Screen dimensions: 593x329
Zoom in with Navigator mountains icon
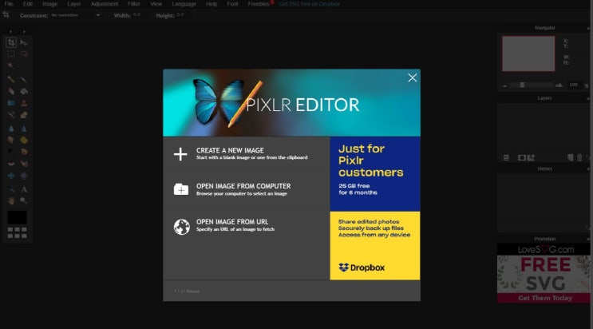pos(559,85)
